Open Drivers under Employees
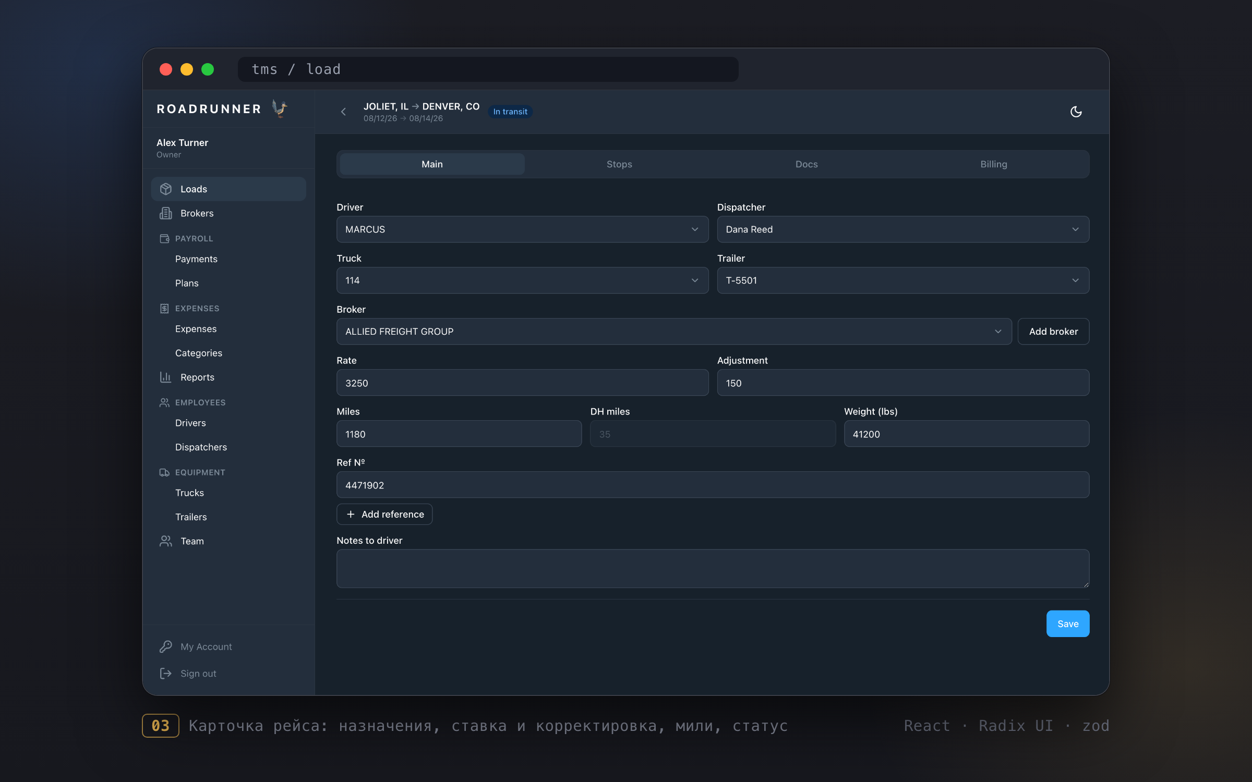 click(190, 423)
